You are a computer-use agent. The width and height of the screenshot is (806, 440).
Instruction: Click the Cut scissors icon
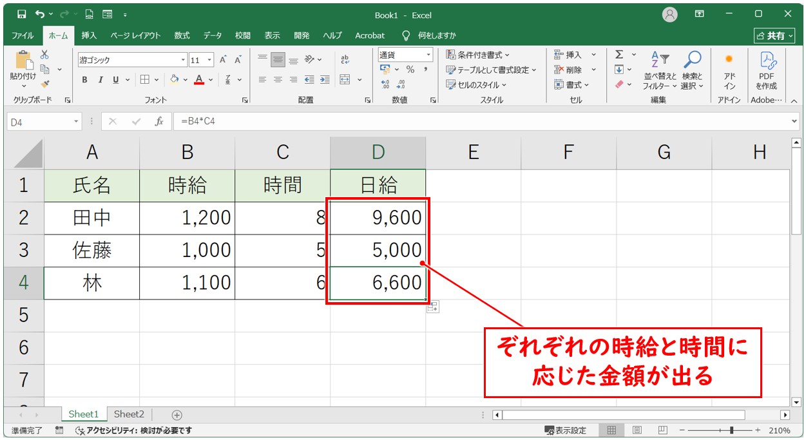[44, 55]
